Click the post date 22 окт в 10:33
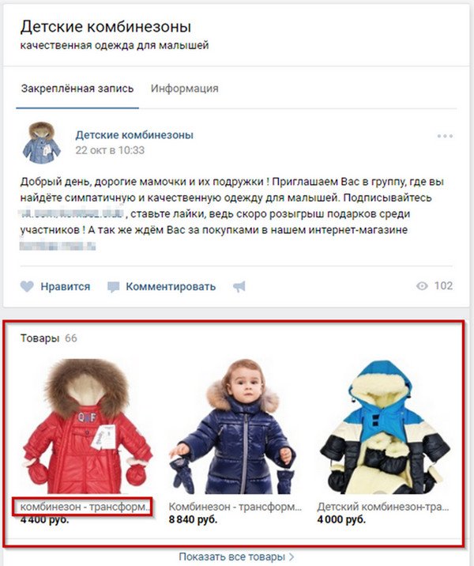 (x=110, y=150)
